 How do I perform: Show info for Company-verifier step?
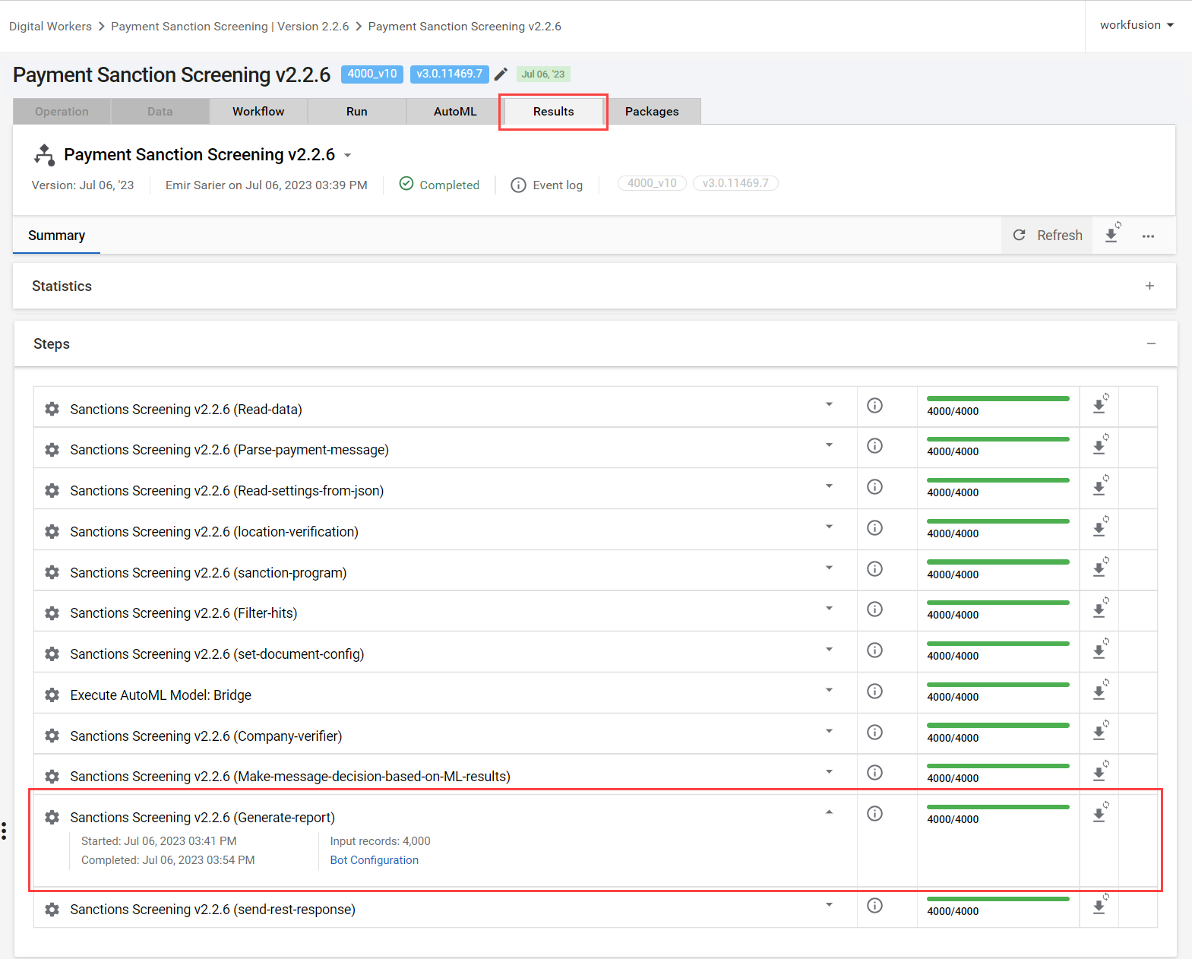coord(875,732)
